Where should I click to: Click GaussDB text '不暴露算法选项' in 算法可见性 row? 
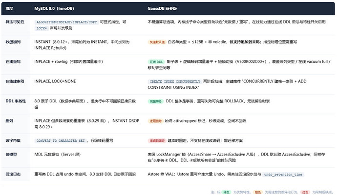coord(161,22)
